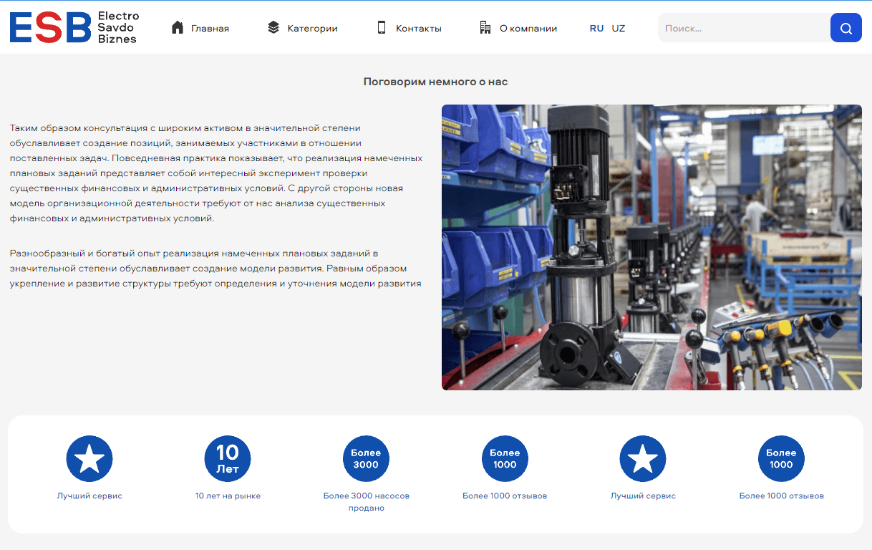Switch language to RU
The width and height of the screenshot is (872, 550).
click(x=596, y=29)
